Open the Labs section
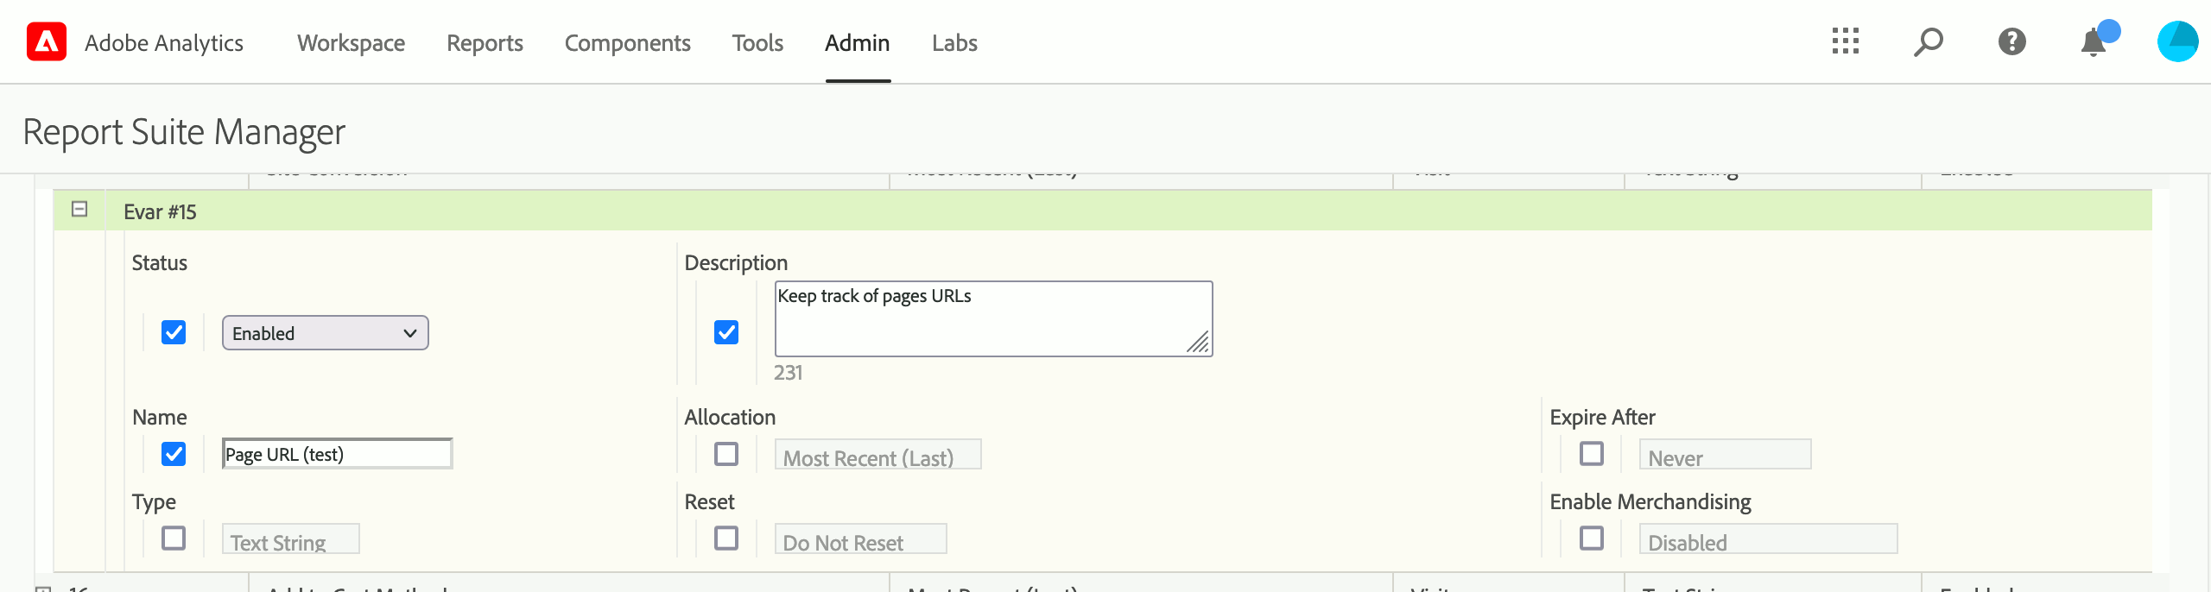 pyautogui.click(x=953, y=42)
